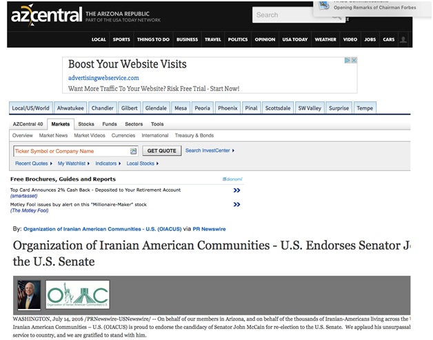Image resolution: width=433 pixels, height=340 pixels.
Task: Select the Ahwatukee tab
Action: [x=70, y=108]
